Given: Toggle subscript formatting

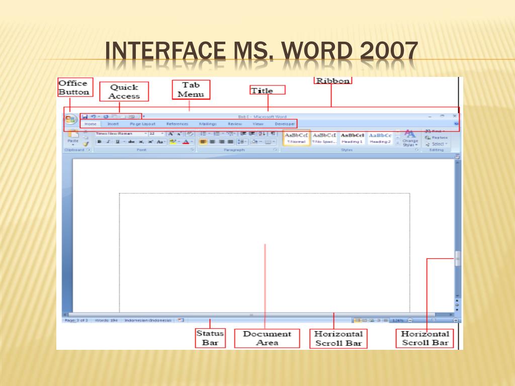Looking at the screenshot, I should pyautogui.click(x=141, y=142).
